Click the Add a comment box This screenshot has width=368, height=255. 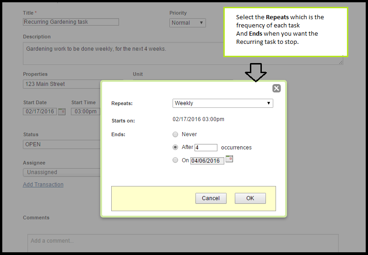click(x=183, y=243)
